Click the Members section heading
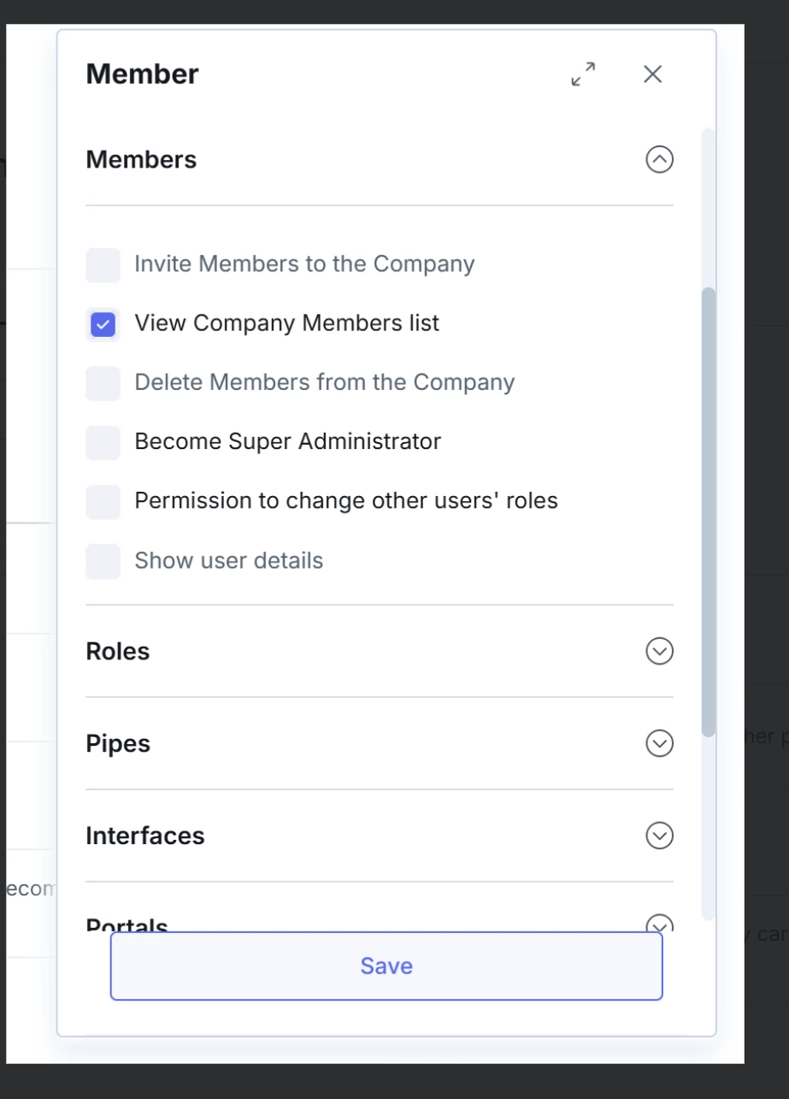The height and width of the screenshot is (1099, 789). point(141,160)
